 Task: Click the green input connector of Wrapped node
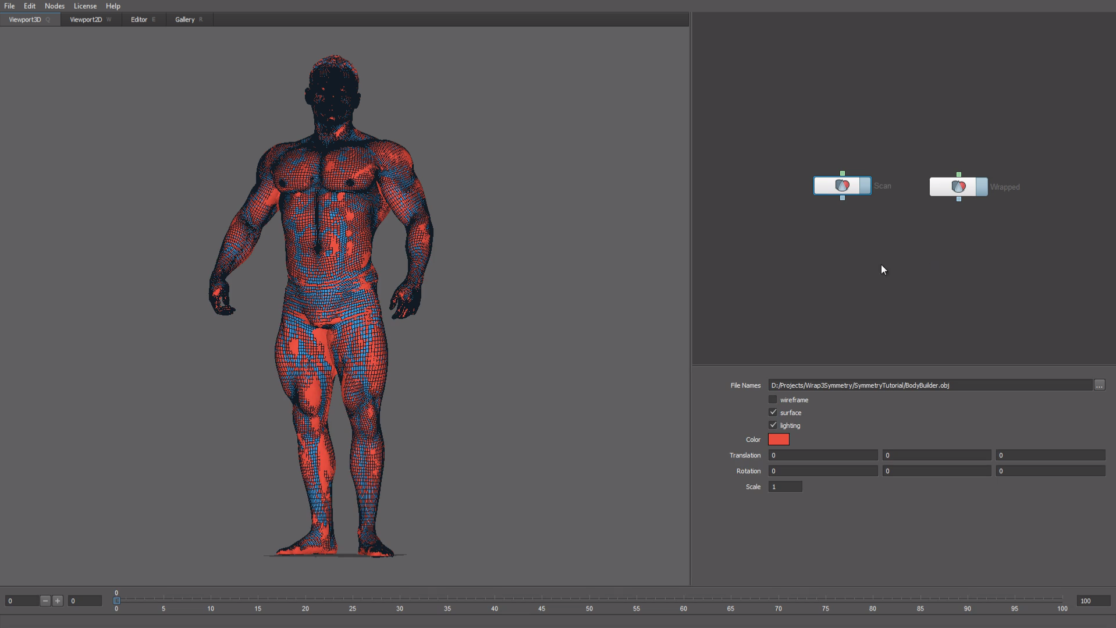tap(959, 175)
